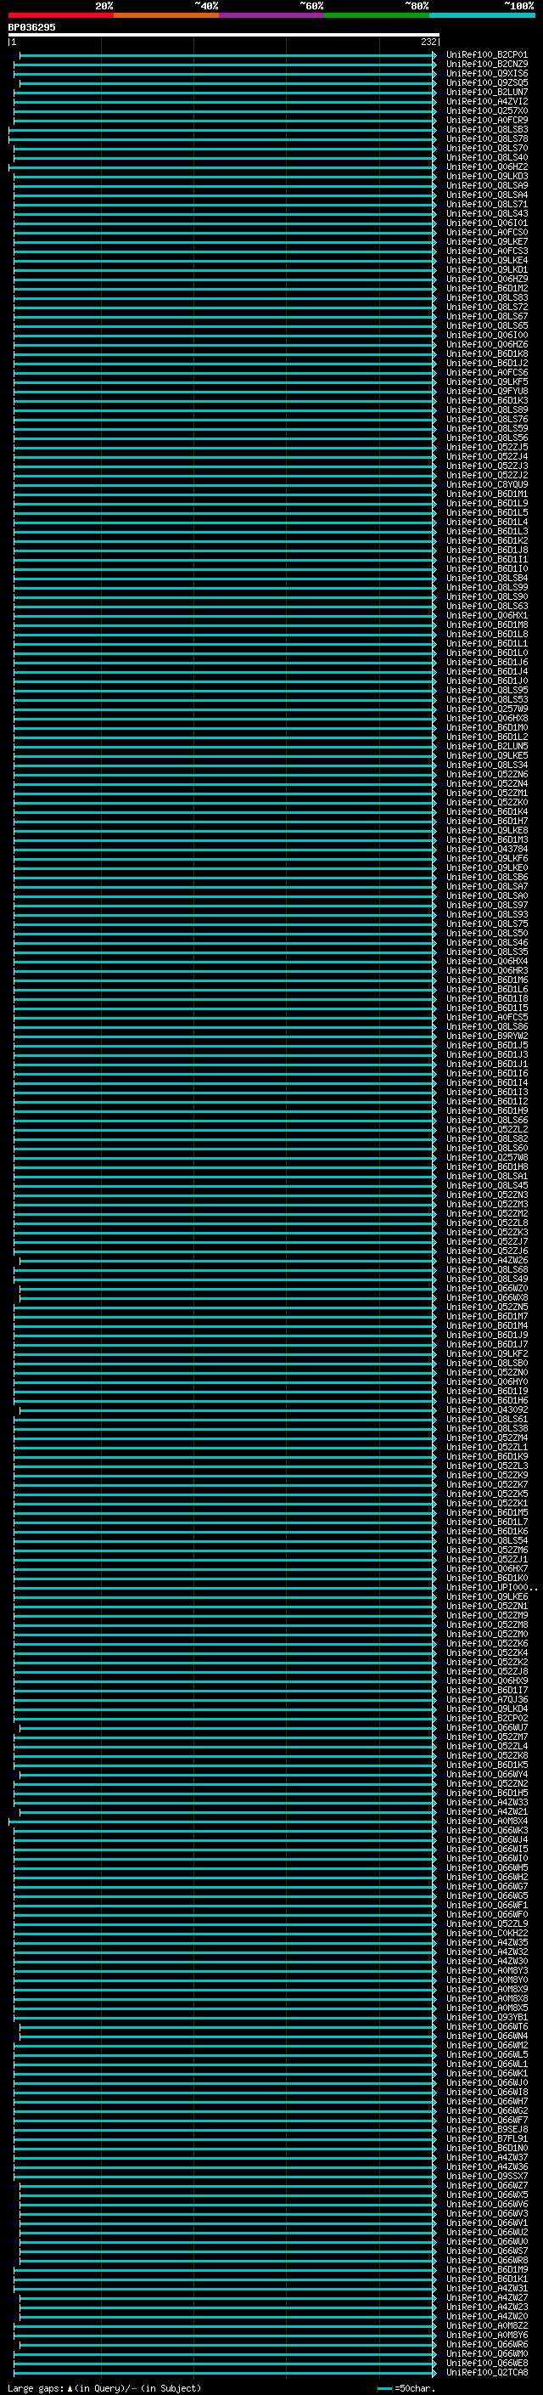Click the UniRef100_A7QJ36 hit label
The image size is (543, 2395).
(486, 1699)
